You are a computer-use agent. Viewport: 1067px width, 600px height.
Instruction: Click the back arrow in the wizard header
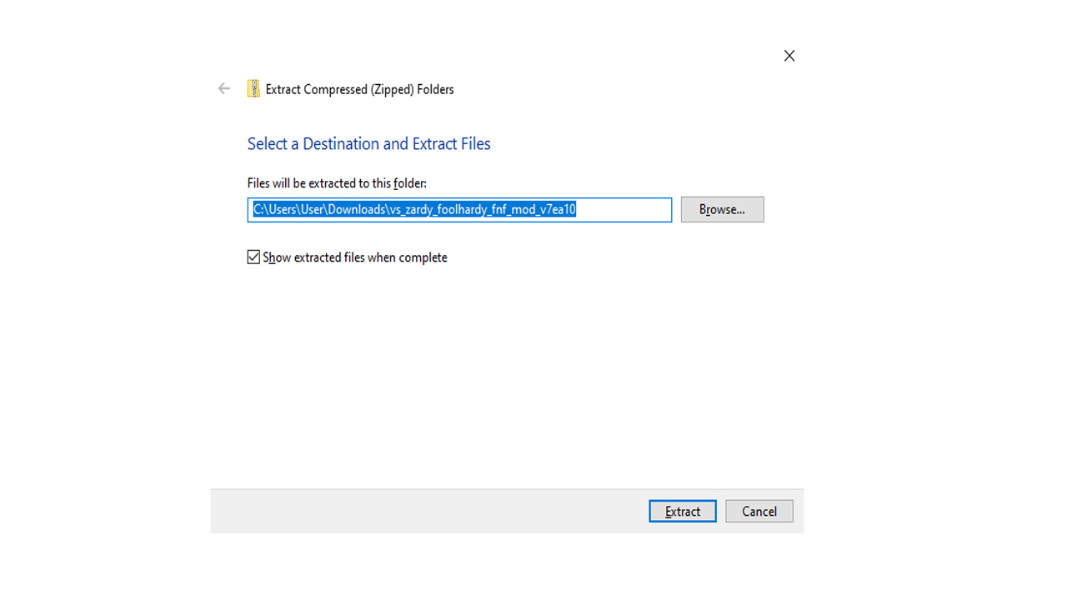tap(223, 88)
